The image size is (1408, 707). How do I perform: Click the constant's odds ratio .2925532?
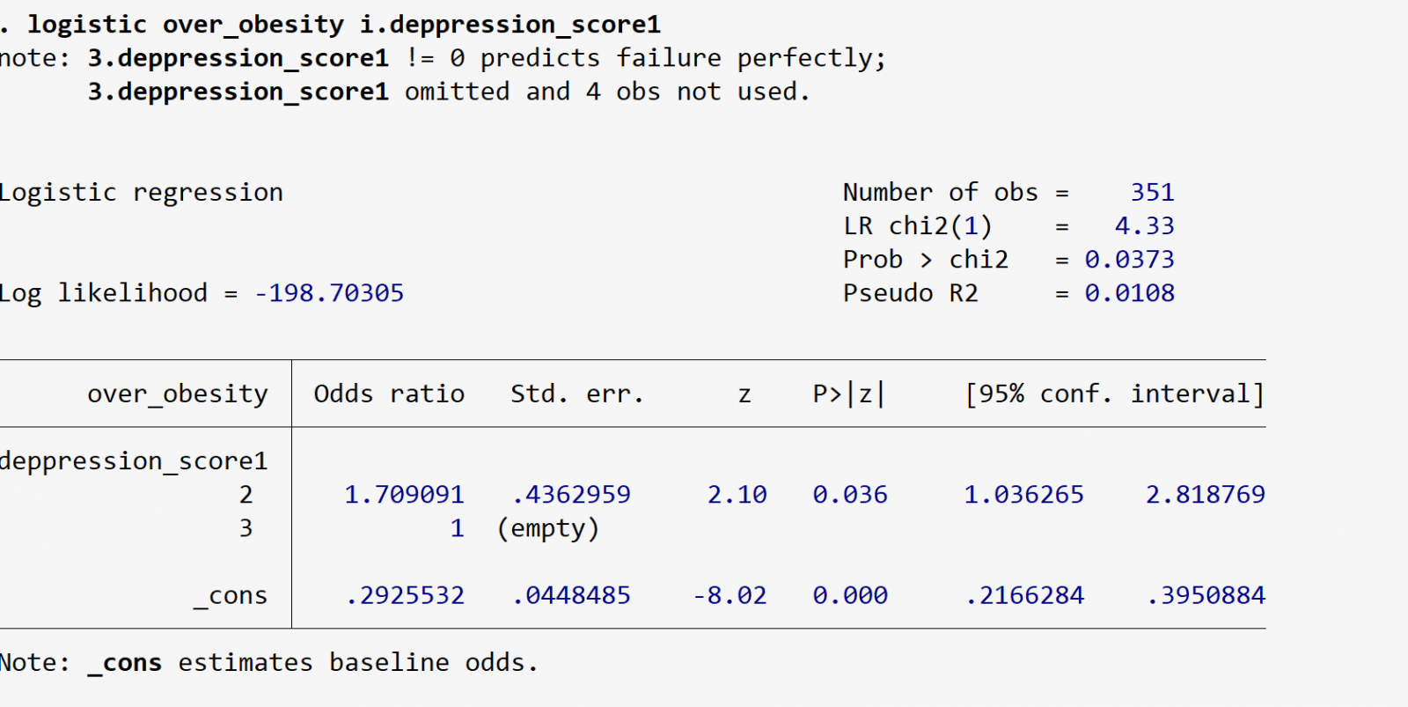(x=405, y=596)
